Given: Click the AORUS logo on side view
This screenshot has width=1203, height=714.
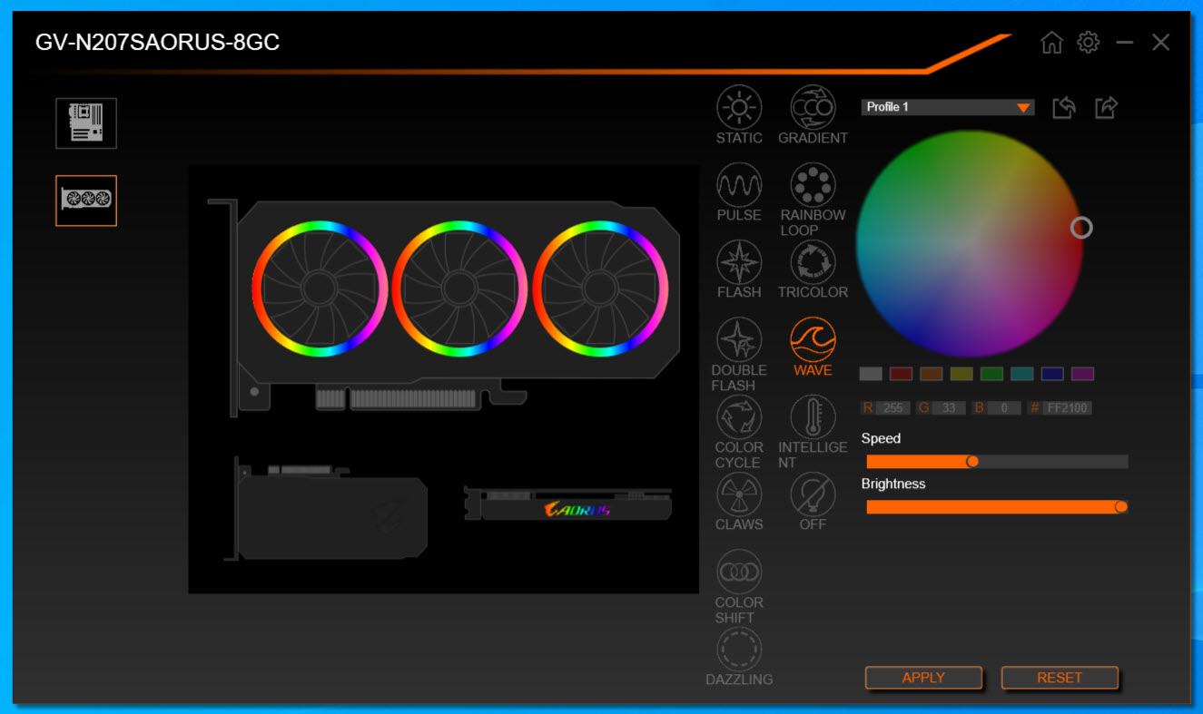Looking at the screenshot, I should point(577,510).
